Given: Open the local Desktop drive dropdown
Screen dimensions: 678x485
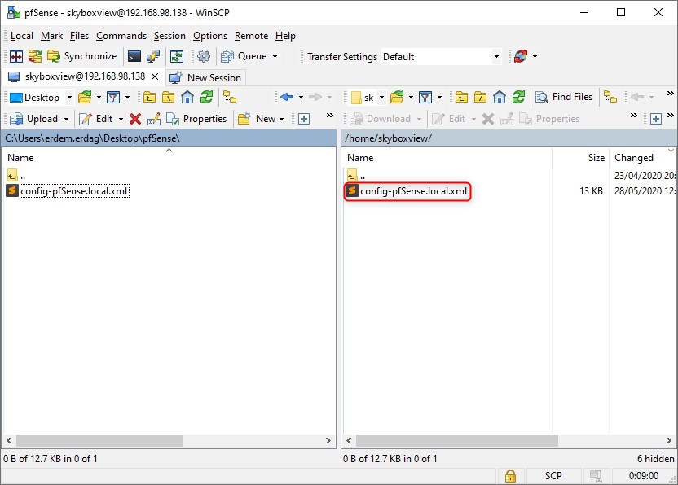Looking at the screenshot, I should click(x=41, y=97).
